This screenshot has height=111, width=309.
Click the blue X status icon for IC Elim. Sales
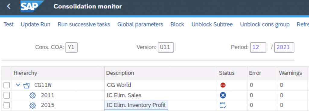(x=223, y=95)
